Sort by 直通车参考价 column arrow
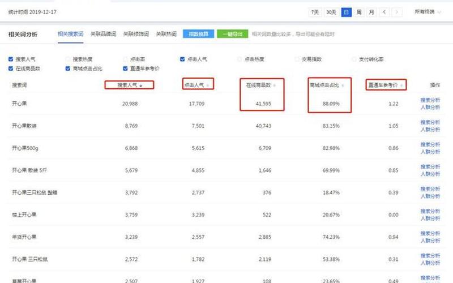This screenshot has height=283, width=453. pyautogui.click(x=401, y=85)
